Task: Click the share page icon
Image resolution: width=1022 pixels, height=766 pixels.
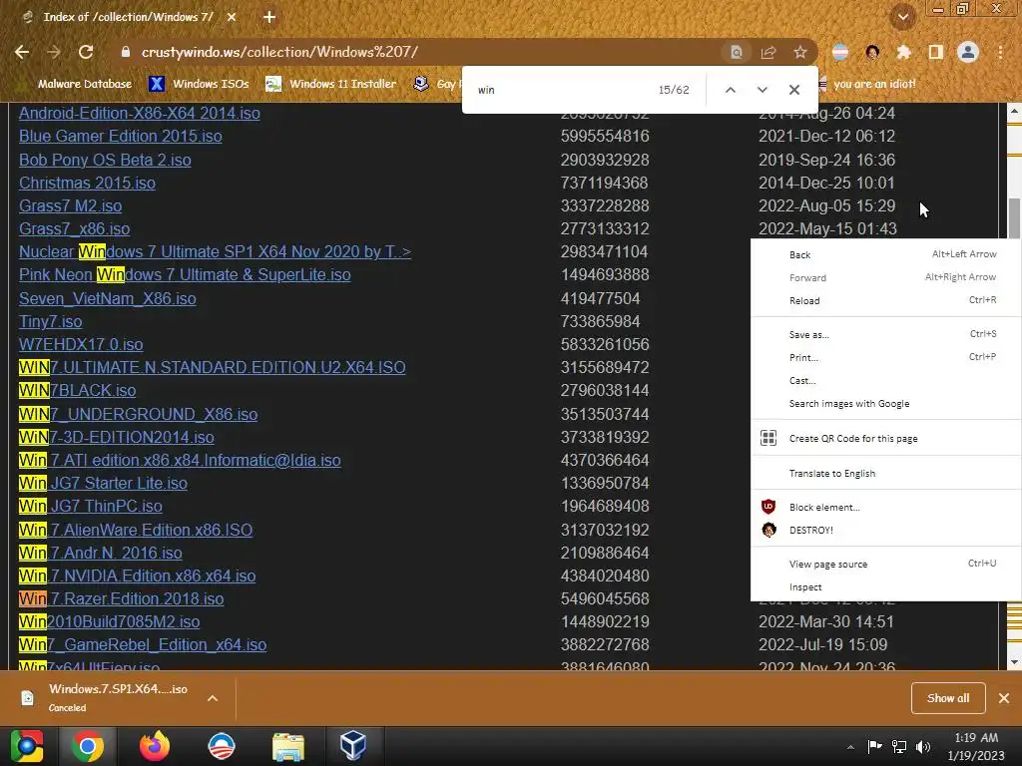Action: 767,52
